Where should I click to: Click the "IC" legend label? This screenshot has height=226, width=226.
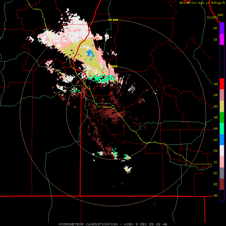point(215,162)
